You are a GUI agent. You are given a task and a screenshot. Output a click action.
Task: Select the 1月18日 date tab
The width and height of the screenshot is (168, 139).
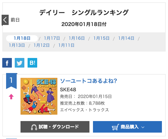[22, 38]
